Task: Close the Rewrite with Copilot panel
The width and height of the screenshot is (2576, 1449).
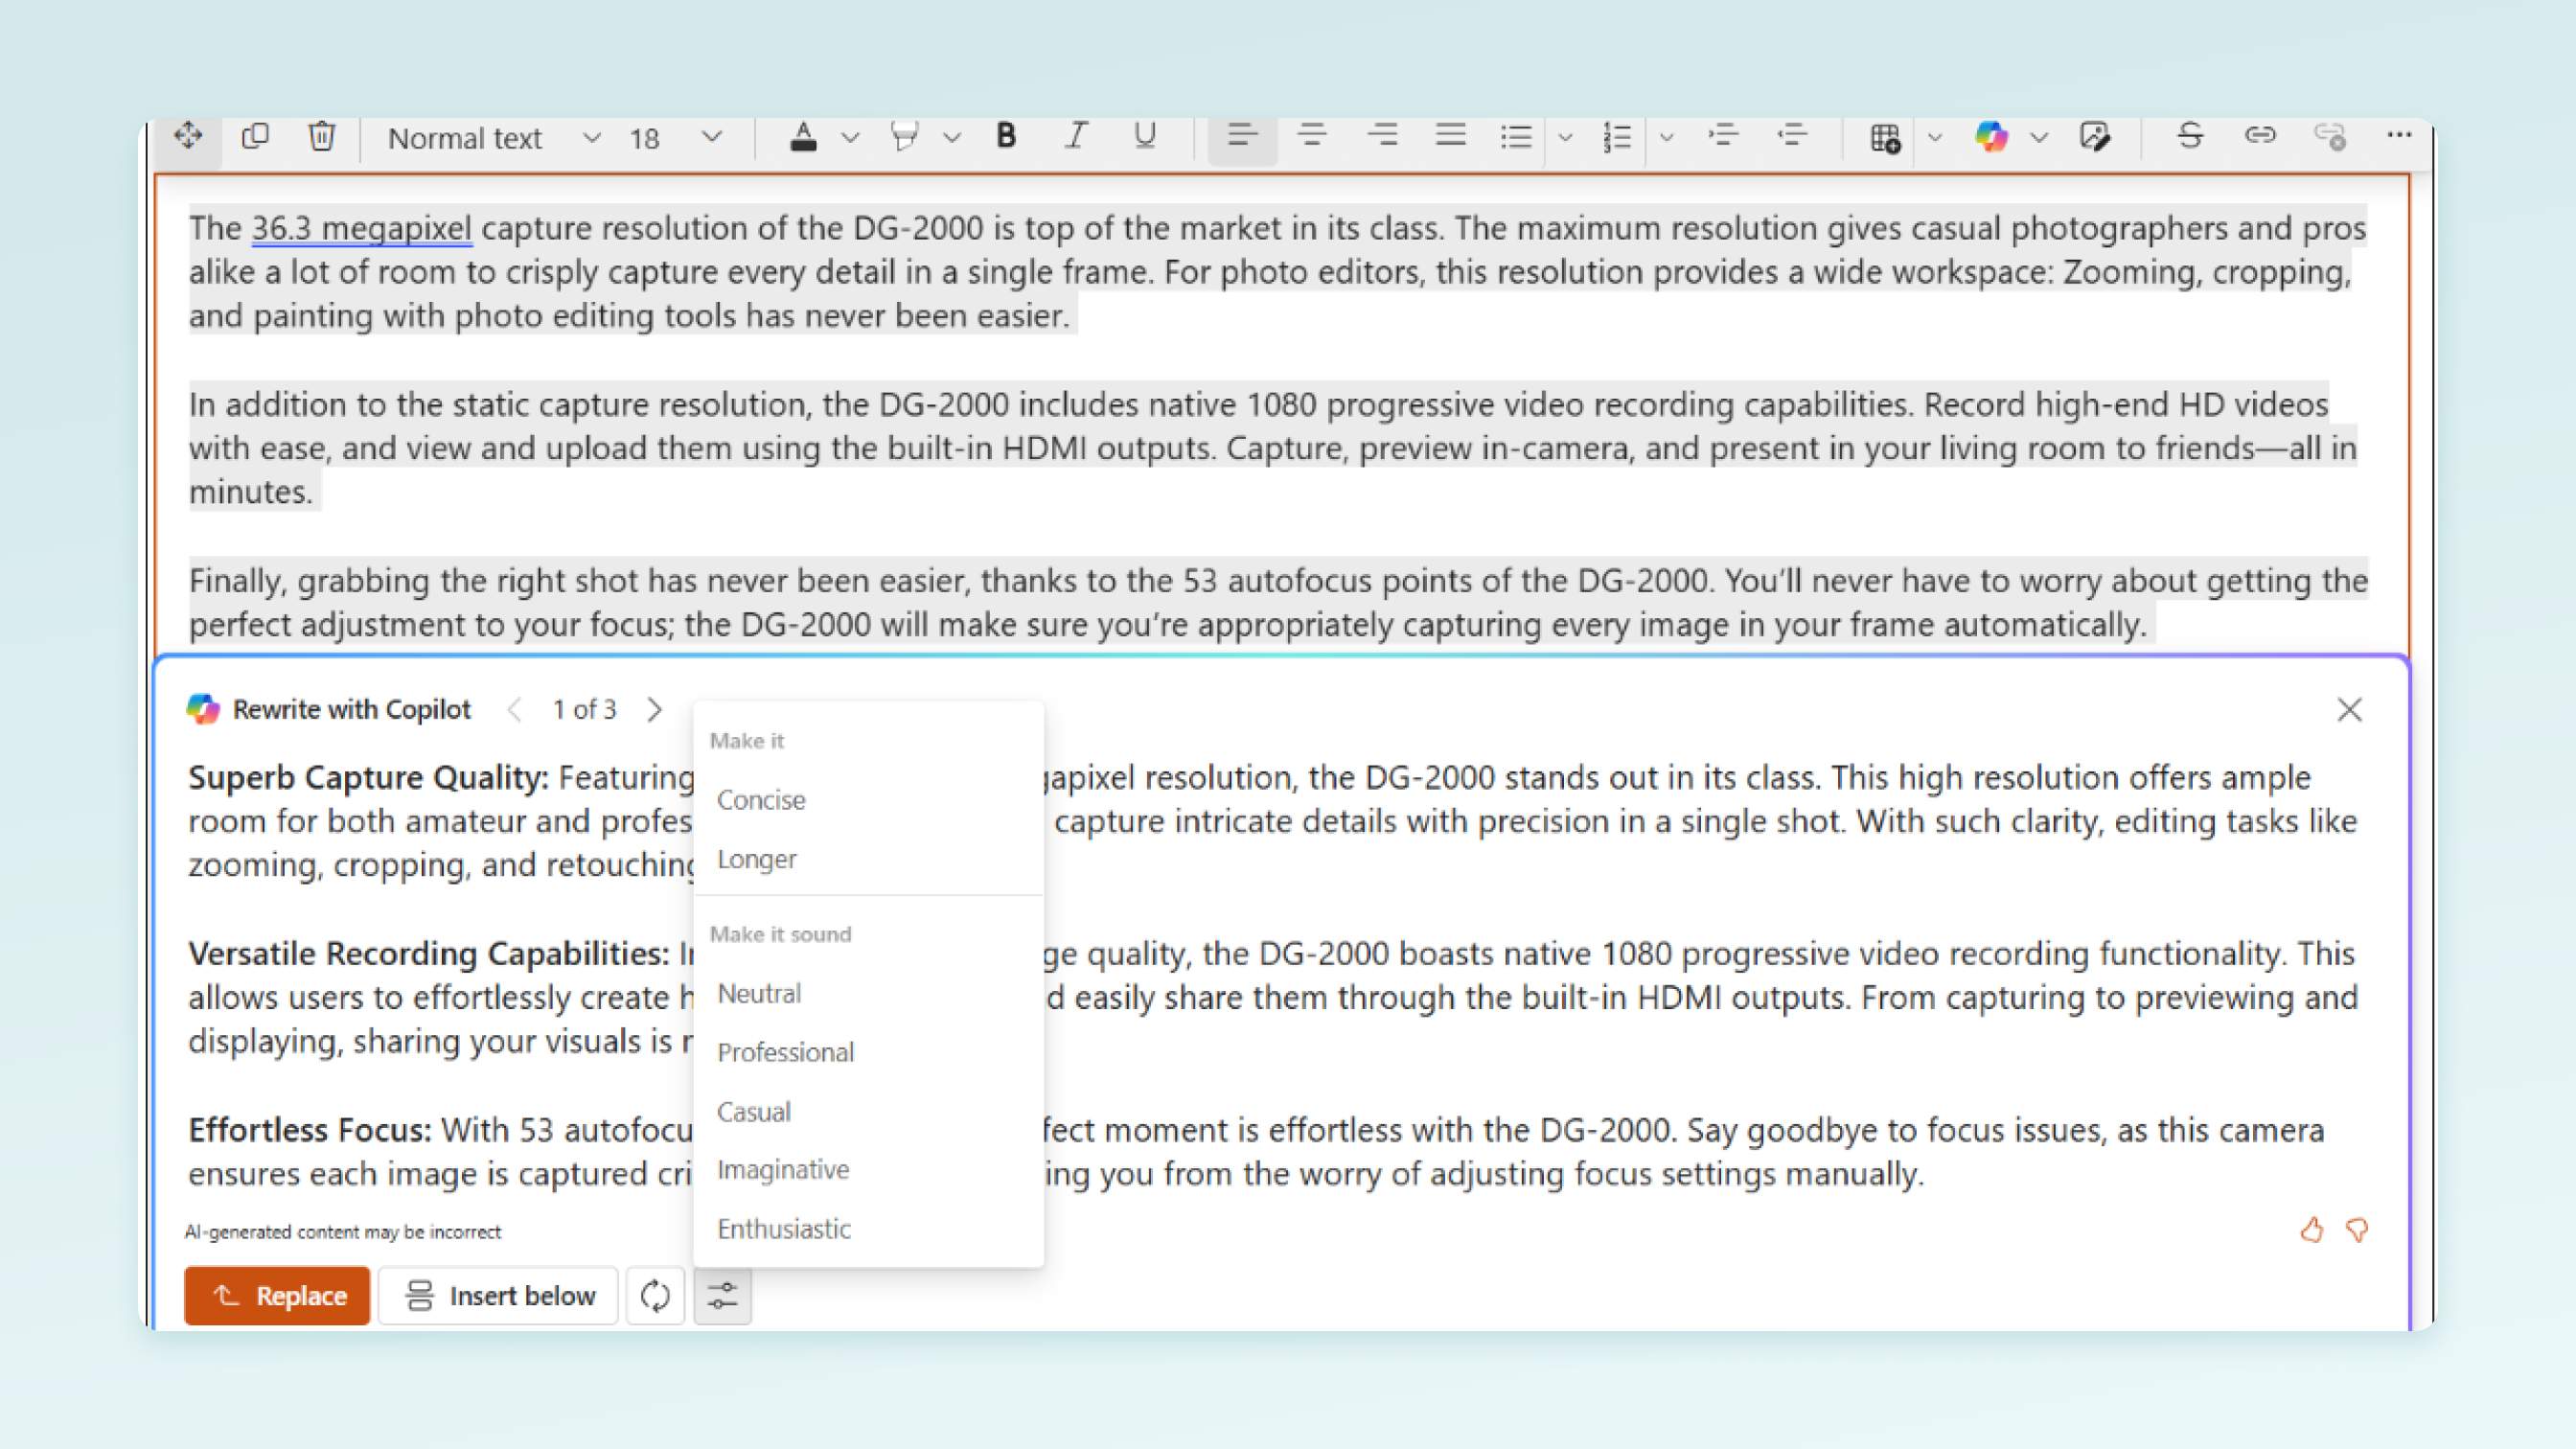Action: pyautogui.click(x=2349, y=710)
